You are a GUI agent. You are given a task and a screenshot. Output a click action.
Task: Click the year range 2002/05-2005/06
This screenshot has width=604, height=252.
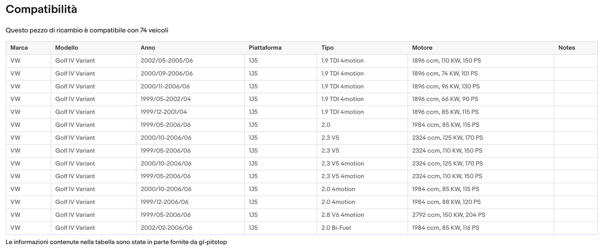point(166,61)
